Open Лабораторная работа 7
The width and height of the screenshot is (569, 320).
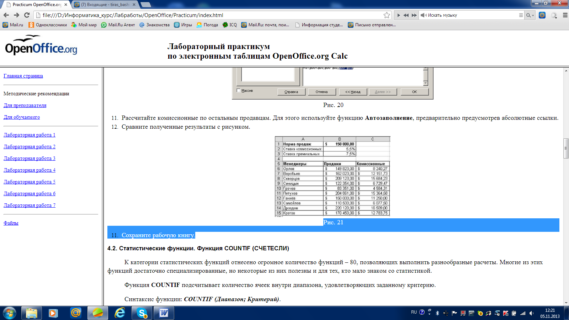pos(30,205)
